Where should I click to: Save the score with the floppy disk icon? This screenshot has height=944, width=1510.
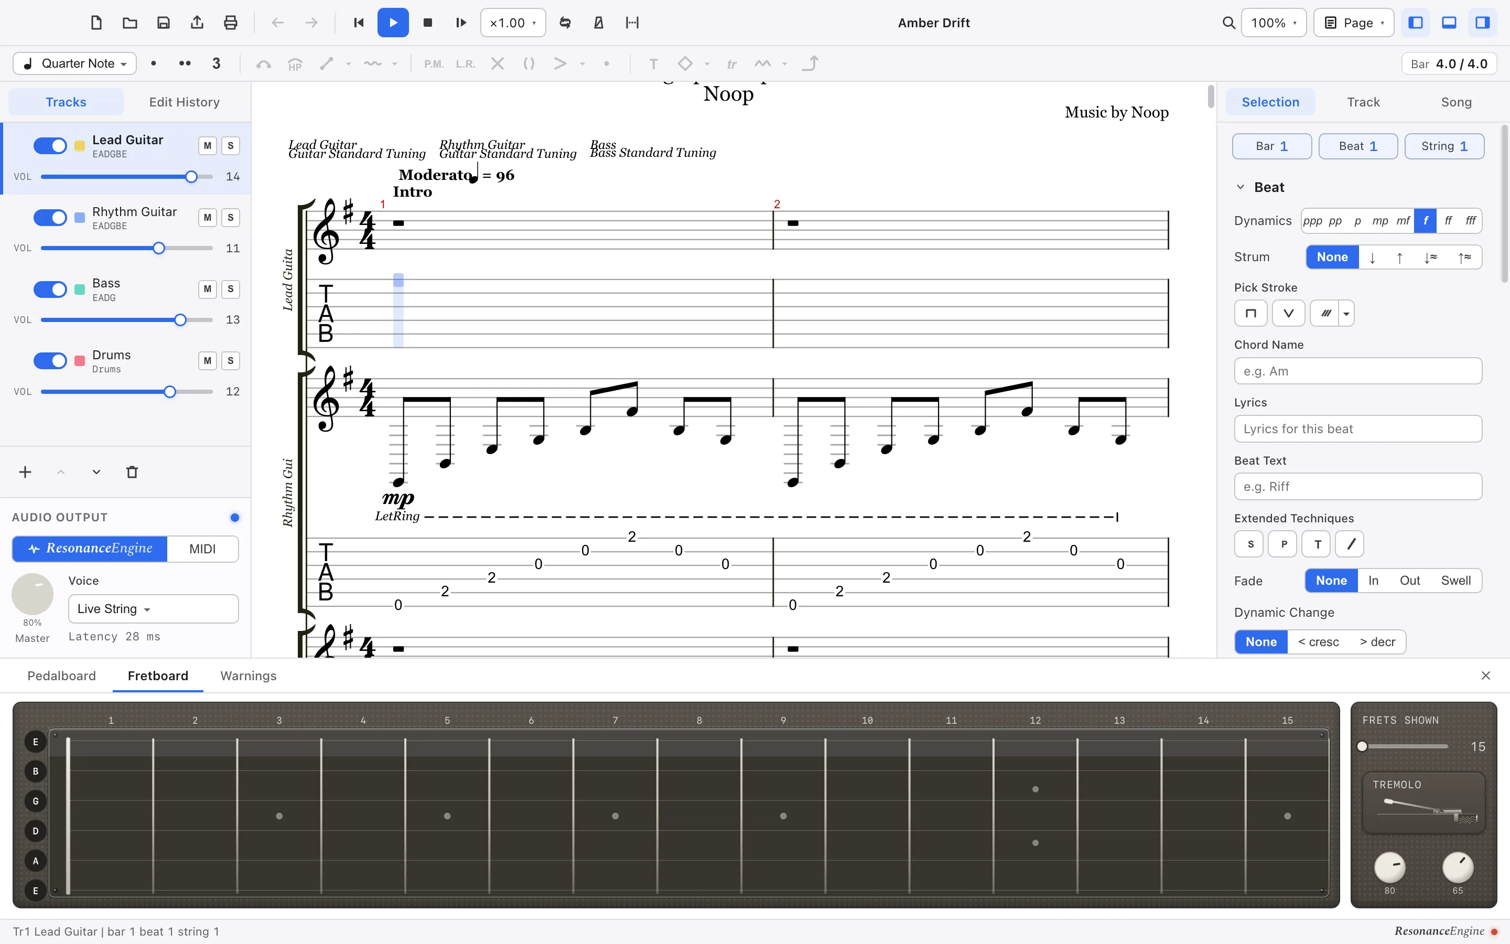[x=164, y=23]
